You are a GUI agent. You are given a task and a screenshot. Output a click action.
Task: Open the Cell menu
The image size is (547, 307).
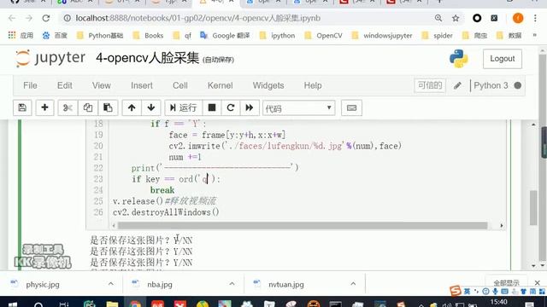[180, 85]
